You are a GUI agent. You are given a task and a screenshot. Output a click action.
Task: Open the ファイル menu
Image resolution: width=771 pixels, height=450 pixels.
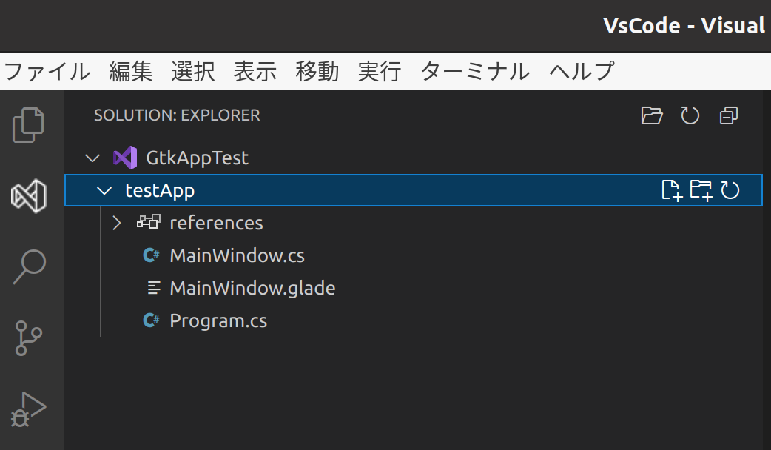[46, 71]
